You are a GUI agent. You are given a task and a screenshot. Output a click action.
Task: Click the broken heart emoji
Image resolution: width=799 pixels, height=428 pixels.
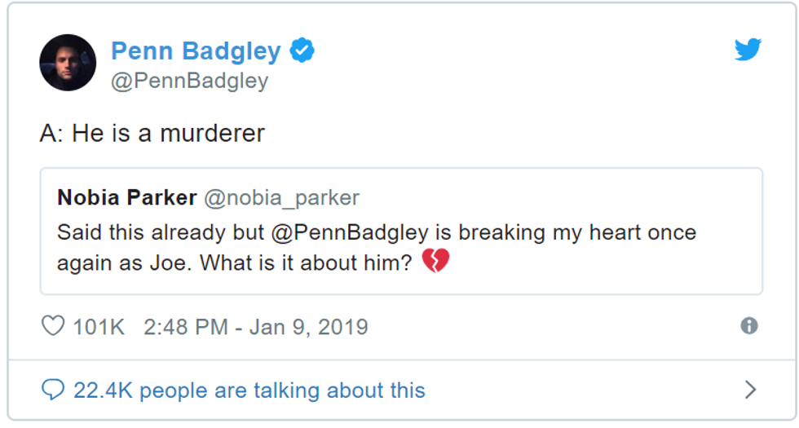[x=435, y=263]
